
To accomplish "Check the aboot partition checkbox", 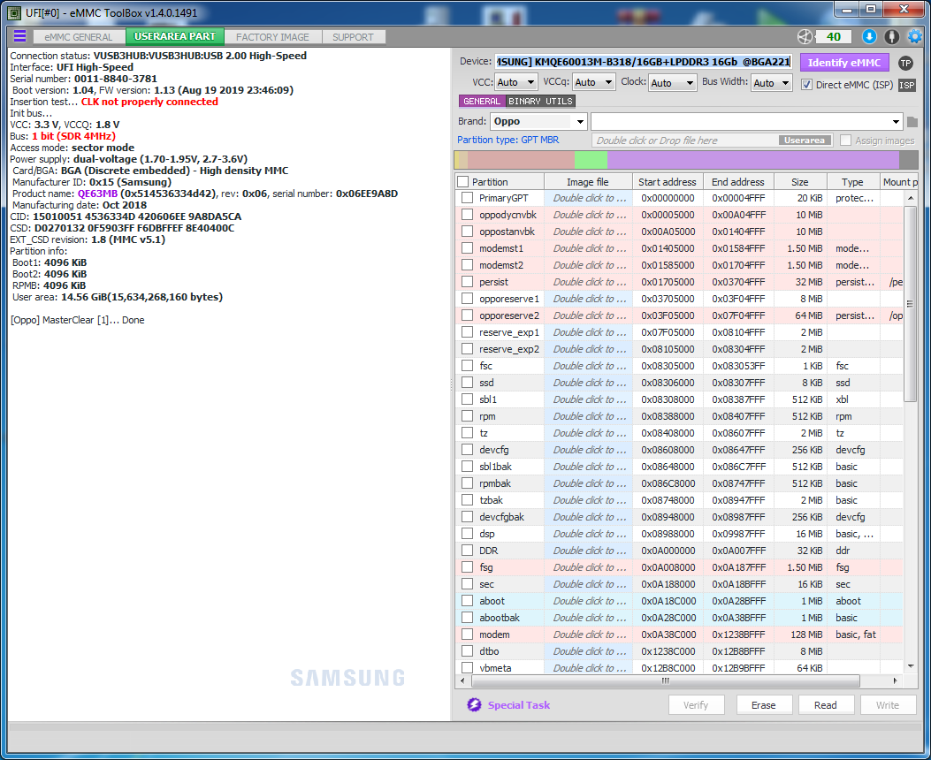I will 468,600.
